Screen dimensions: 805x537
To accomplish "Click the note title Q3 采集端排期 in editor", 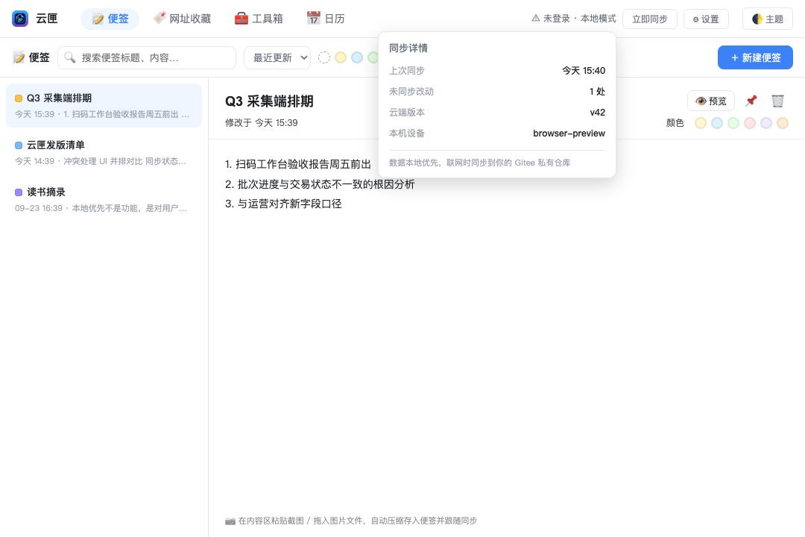I will coord(269,101).
